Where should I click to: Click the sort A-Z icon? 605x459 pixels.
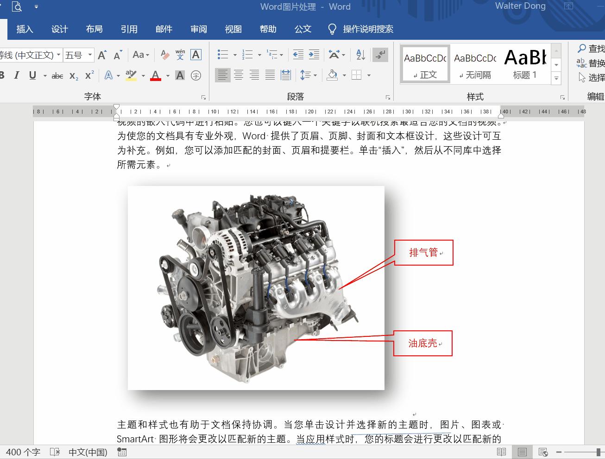tap(360, 55)
